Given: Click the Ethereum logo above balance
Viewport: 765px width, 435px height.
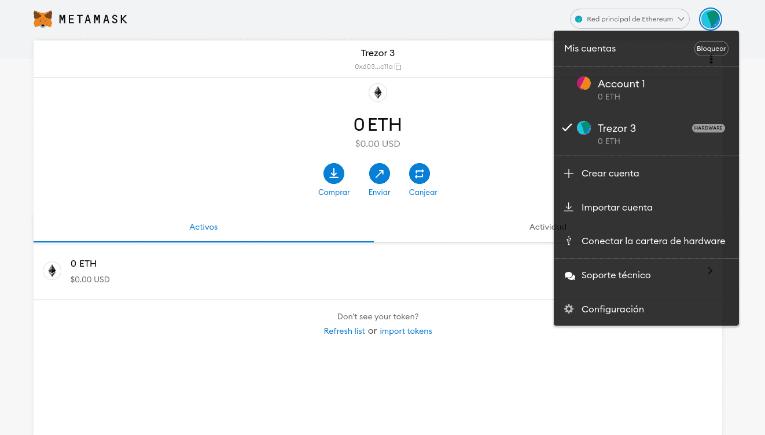Looking at the screenshot, I should point(378,93).
